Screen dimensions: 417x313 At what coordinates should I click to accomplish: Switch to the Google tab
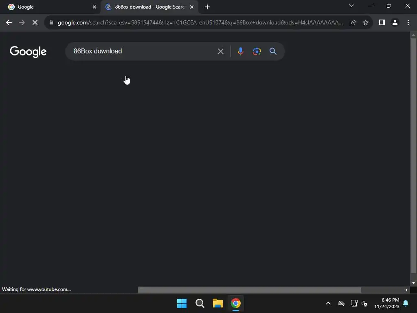tap(50, 7)
